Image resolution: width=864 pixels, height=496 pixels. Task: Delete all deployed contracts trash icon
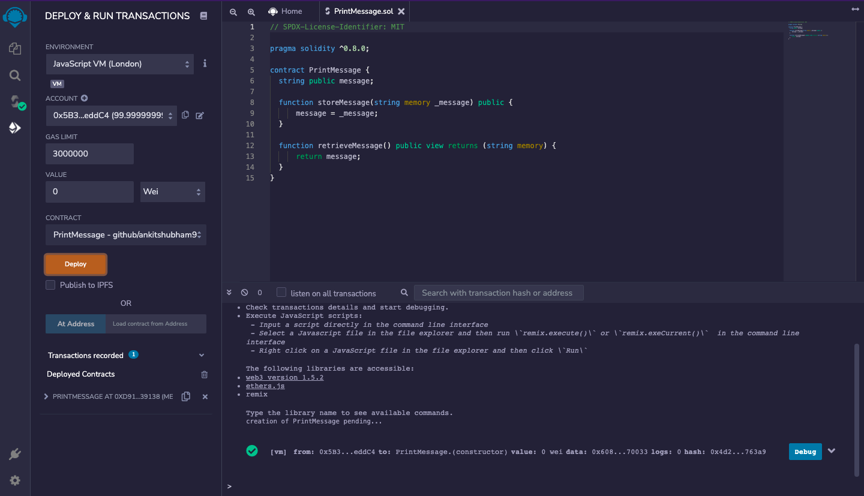click(204, 374)
